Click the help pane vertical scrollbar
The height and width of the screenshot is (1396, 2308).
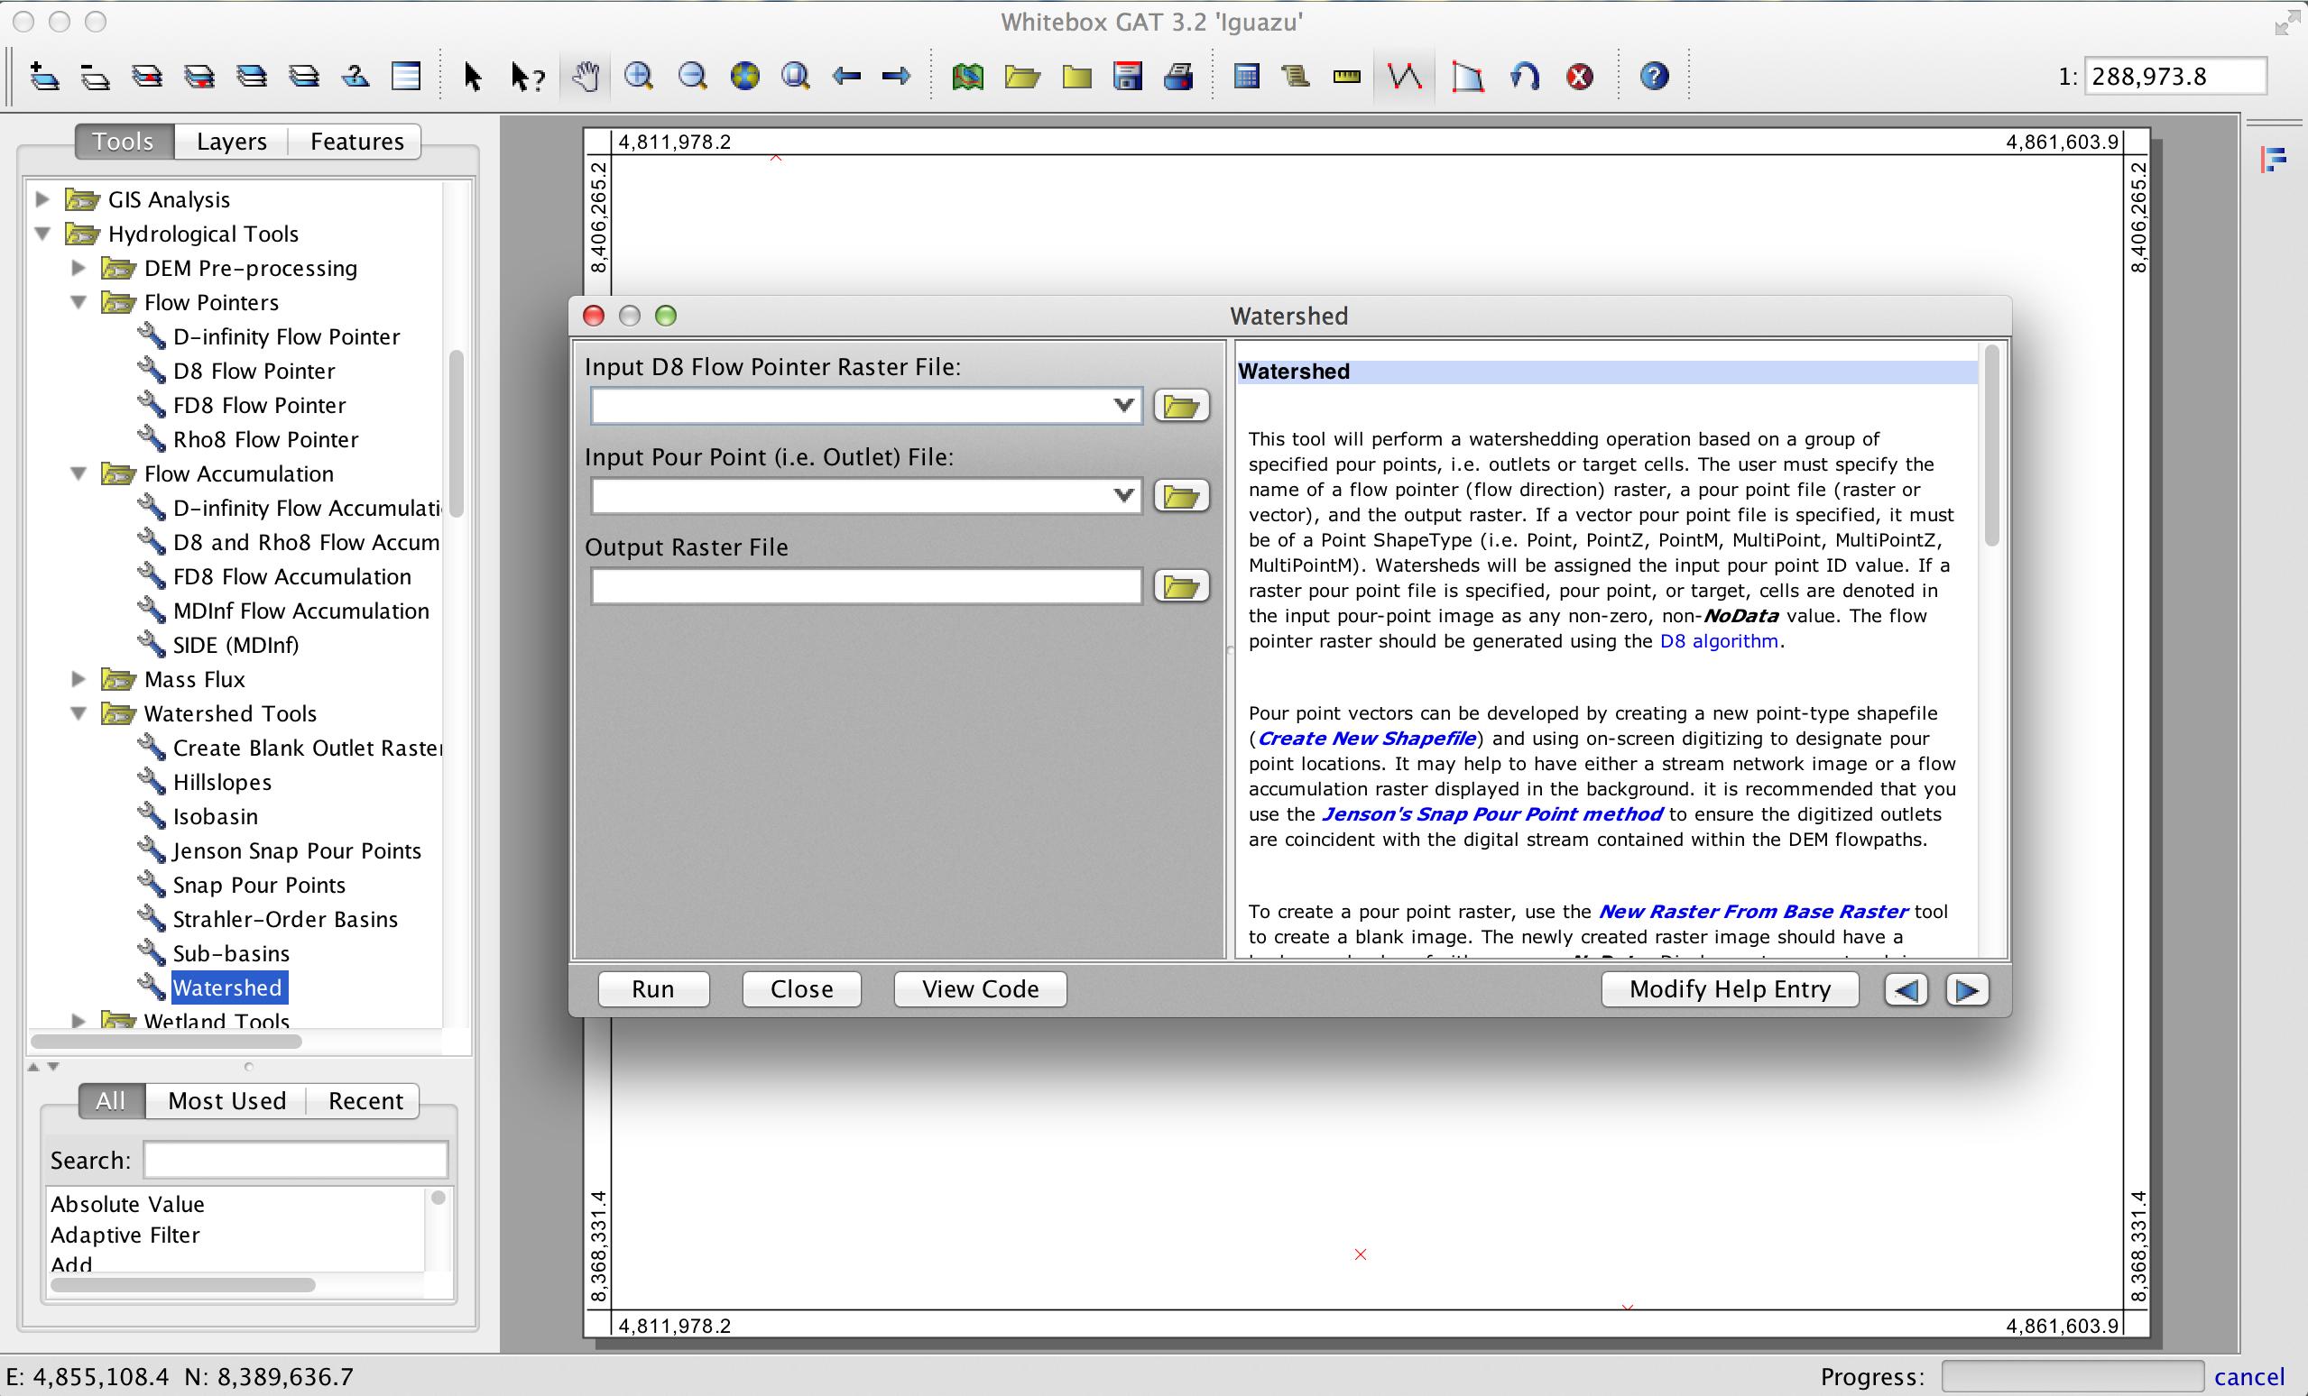[1992, 445]
